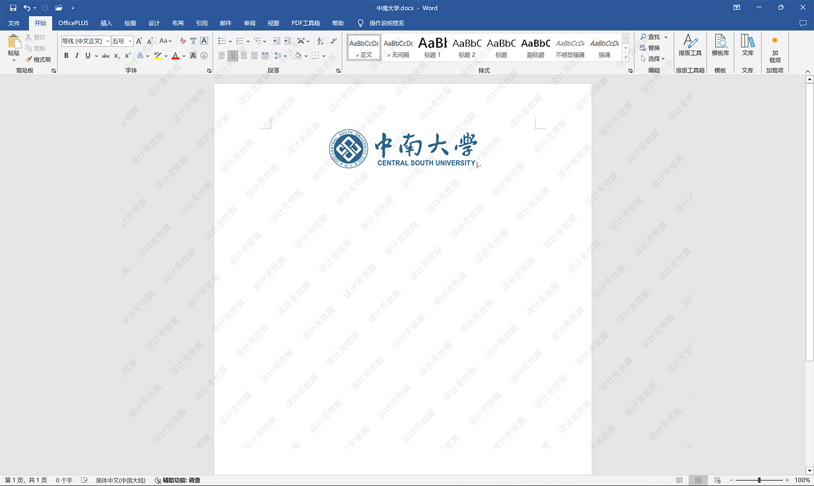Click the 100% zoom level
The image size is (814, 486).
(x=802, y=480)
